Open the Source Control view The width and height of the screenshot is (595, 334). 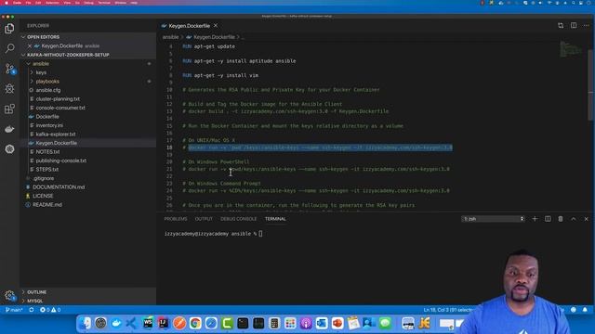pyautogui.click(x=9, y=69)
